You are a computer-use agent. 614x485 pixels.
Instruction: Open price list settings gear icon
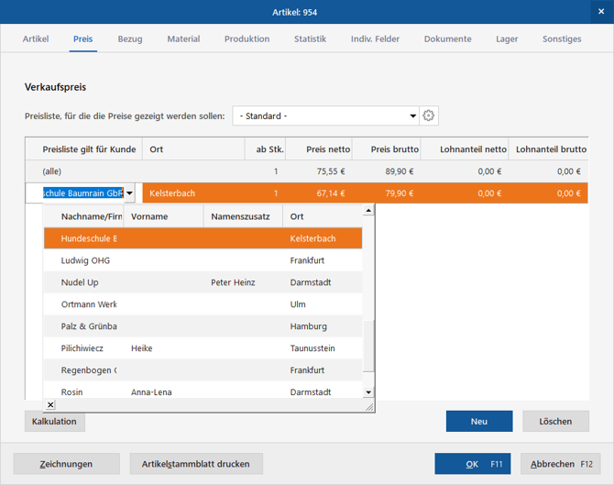pyautogui.click(x=428, y=116)
